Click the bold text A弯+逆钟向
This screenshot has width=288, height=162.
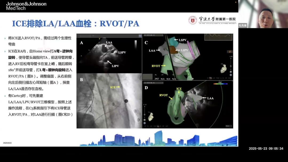coord(63,51)
